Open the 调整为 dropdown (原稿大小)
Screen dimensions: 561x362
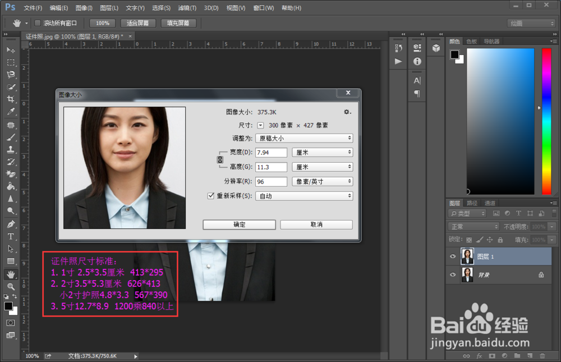304,138
